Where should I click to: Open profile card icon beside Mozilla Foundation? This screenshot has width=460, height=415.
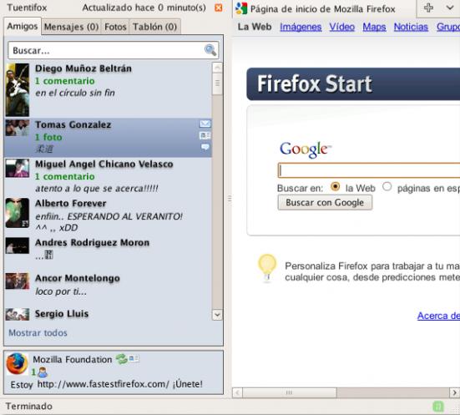134,358
